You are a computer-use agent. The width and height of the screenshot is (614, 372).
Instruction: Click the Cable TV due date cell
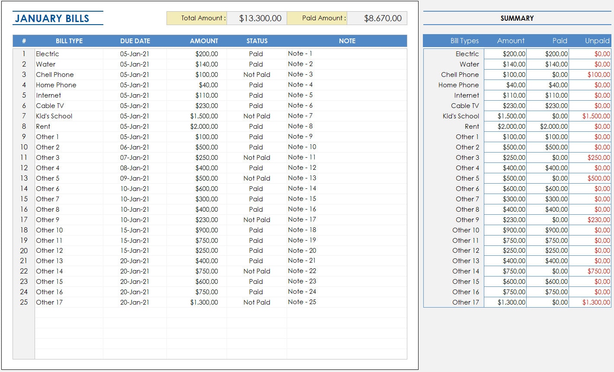click(x=135, y=105)
